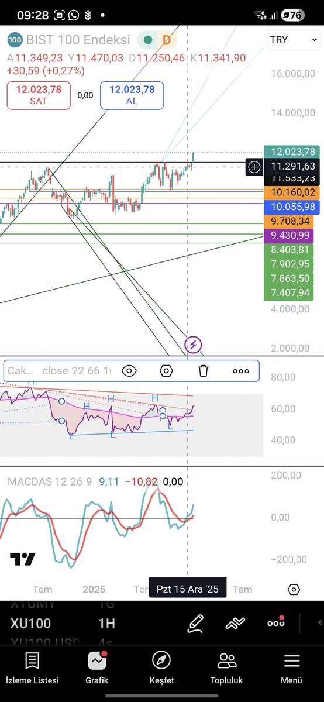Tap the WhatsApp notification icon in status bar

pyautogui.click(x=73, y=15)
